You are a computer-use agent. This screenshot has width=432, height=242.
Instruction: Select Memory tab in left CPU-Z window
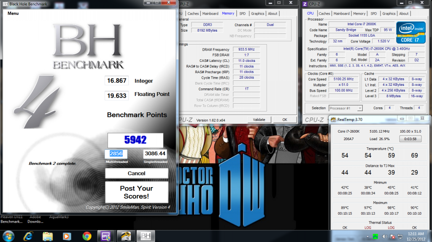coord(228,13)
